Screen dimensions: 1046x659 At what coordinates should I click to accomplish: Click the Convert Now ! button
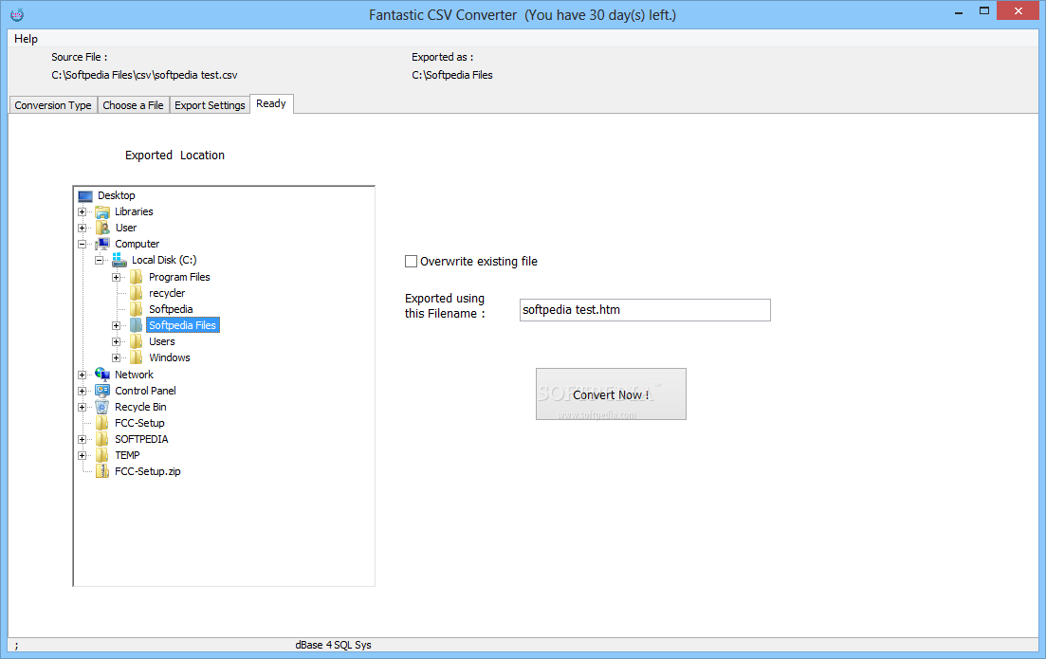pos(611,394)
